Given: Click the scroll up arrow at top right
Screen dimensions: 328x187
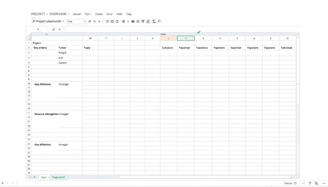Looking at the screenshot, I should coord(298,34).
